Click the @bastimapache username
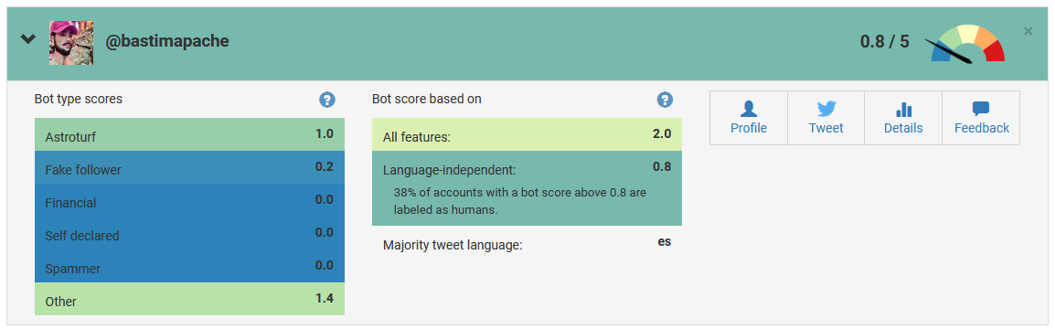The width and height of the screenshot is (1055, 329). click(x=167, y=41)
